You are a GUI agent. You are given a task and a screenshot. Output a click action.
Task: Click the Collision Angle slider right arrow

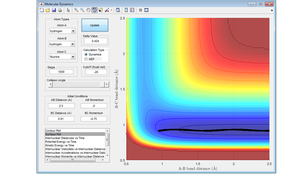[106, 85]
